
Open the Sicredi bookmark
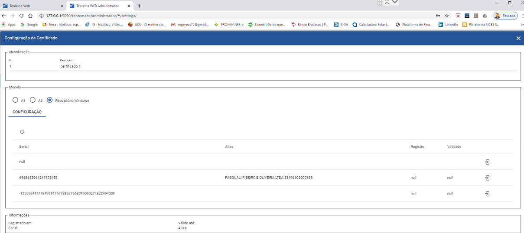tap(267, 25)
